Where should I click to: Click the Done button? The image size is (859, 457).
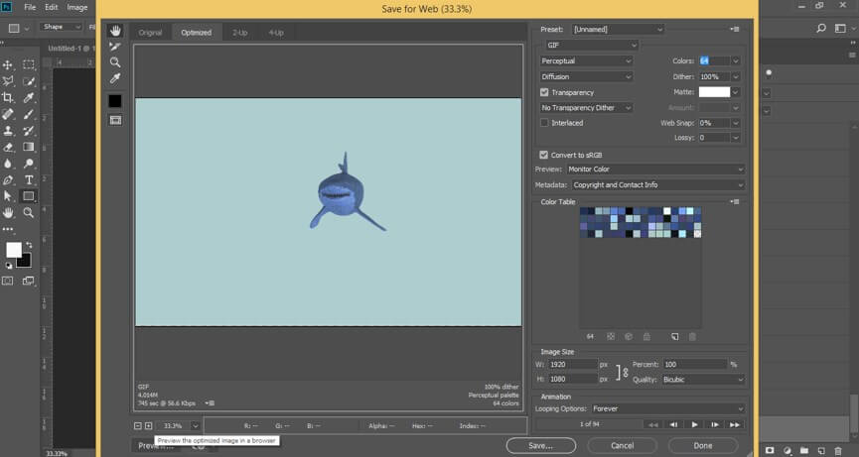[x=703, y=445]
